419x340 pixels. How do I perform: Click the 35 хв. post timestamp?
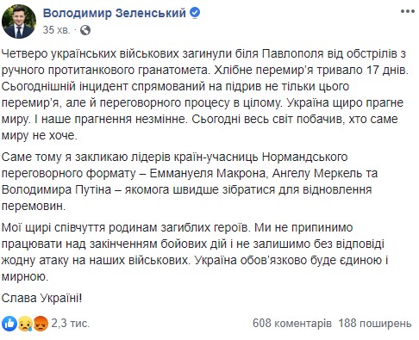pos(56,30)
